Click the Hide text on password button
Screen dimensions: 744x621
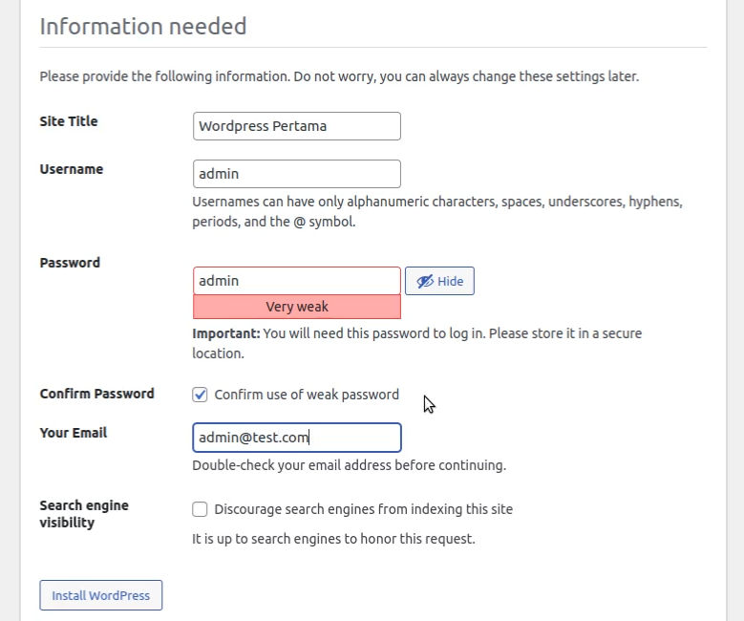tap(450, 281)
